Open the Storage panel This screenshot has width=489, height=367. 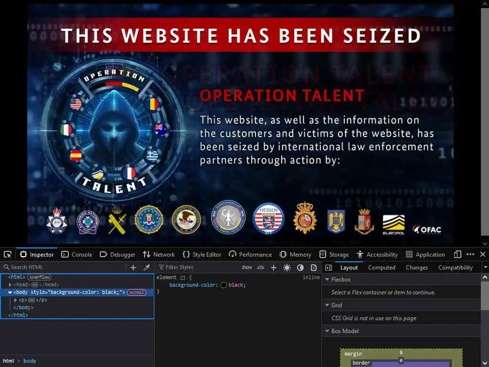tap(334, 254)
